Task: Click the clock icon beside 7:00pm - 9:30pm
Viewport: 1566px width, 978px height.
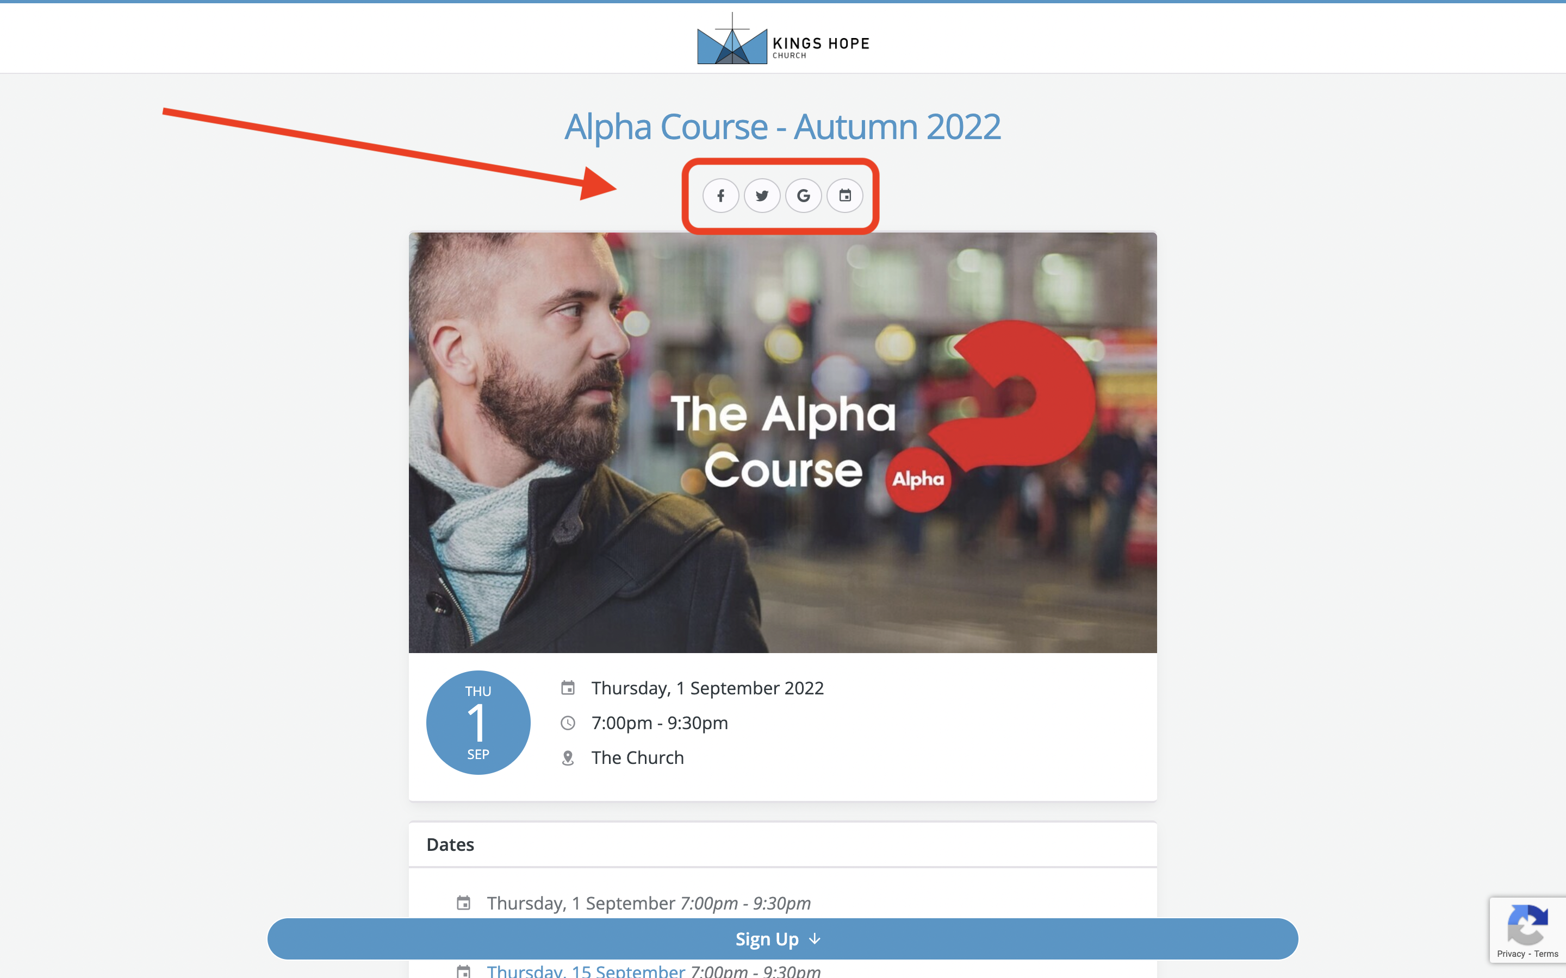Action: 568,723
